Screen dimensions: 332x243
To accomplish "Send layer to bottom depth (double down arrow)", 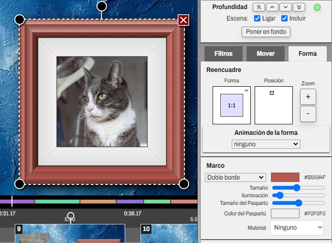I will [299, 7].
